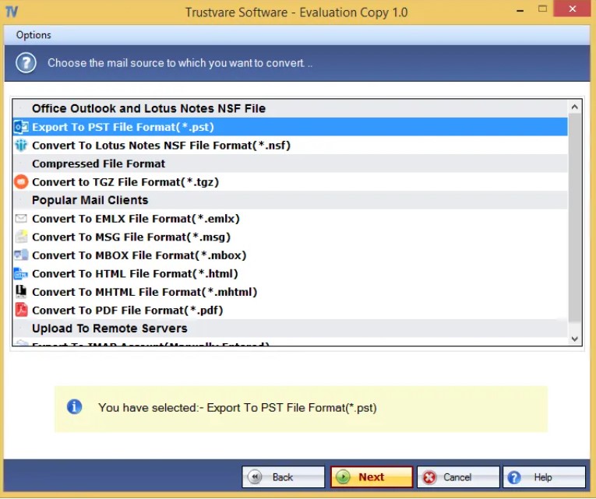
Task: Select Convert To MHTML File Format(*.mhtml)
Action: pyautogui.click(x=290, y=292)
